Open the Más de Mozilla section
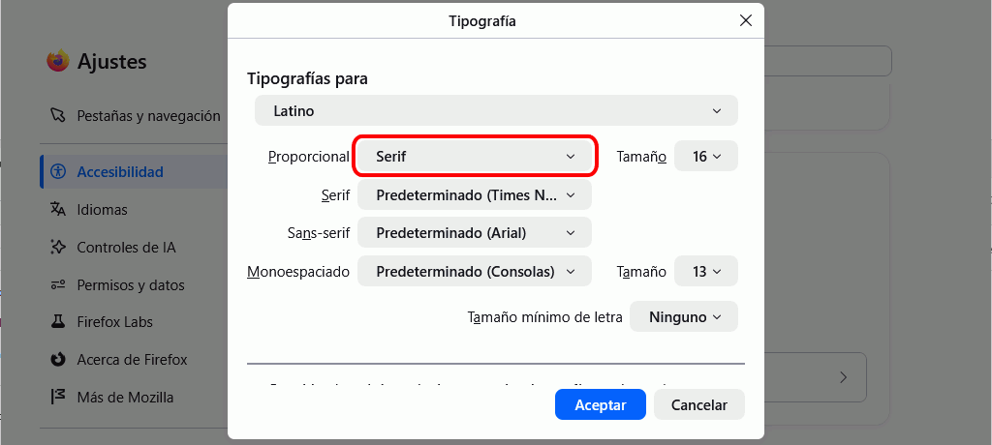Screen dimensions: 992x445 (x=134, y=398)
